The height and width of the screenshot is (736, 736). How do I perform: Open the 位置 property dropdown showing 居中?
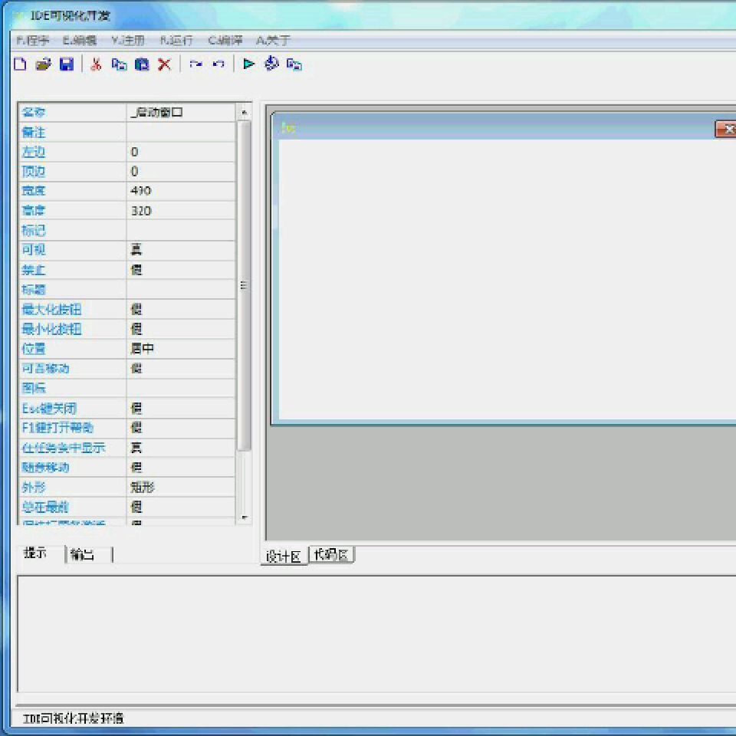(181, 349)
